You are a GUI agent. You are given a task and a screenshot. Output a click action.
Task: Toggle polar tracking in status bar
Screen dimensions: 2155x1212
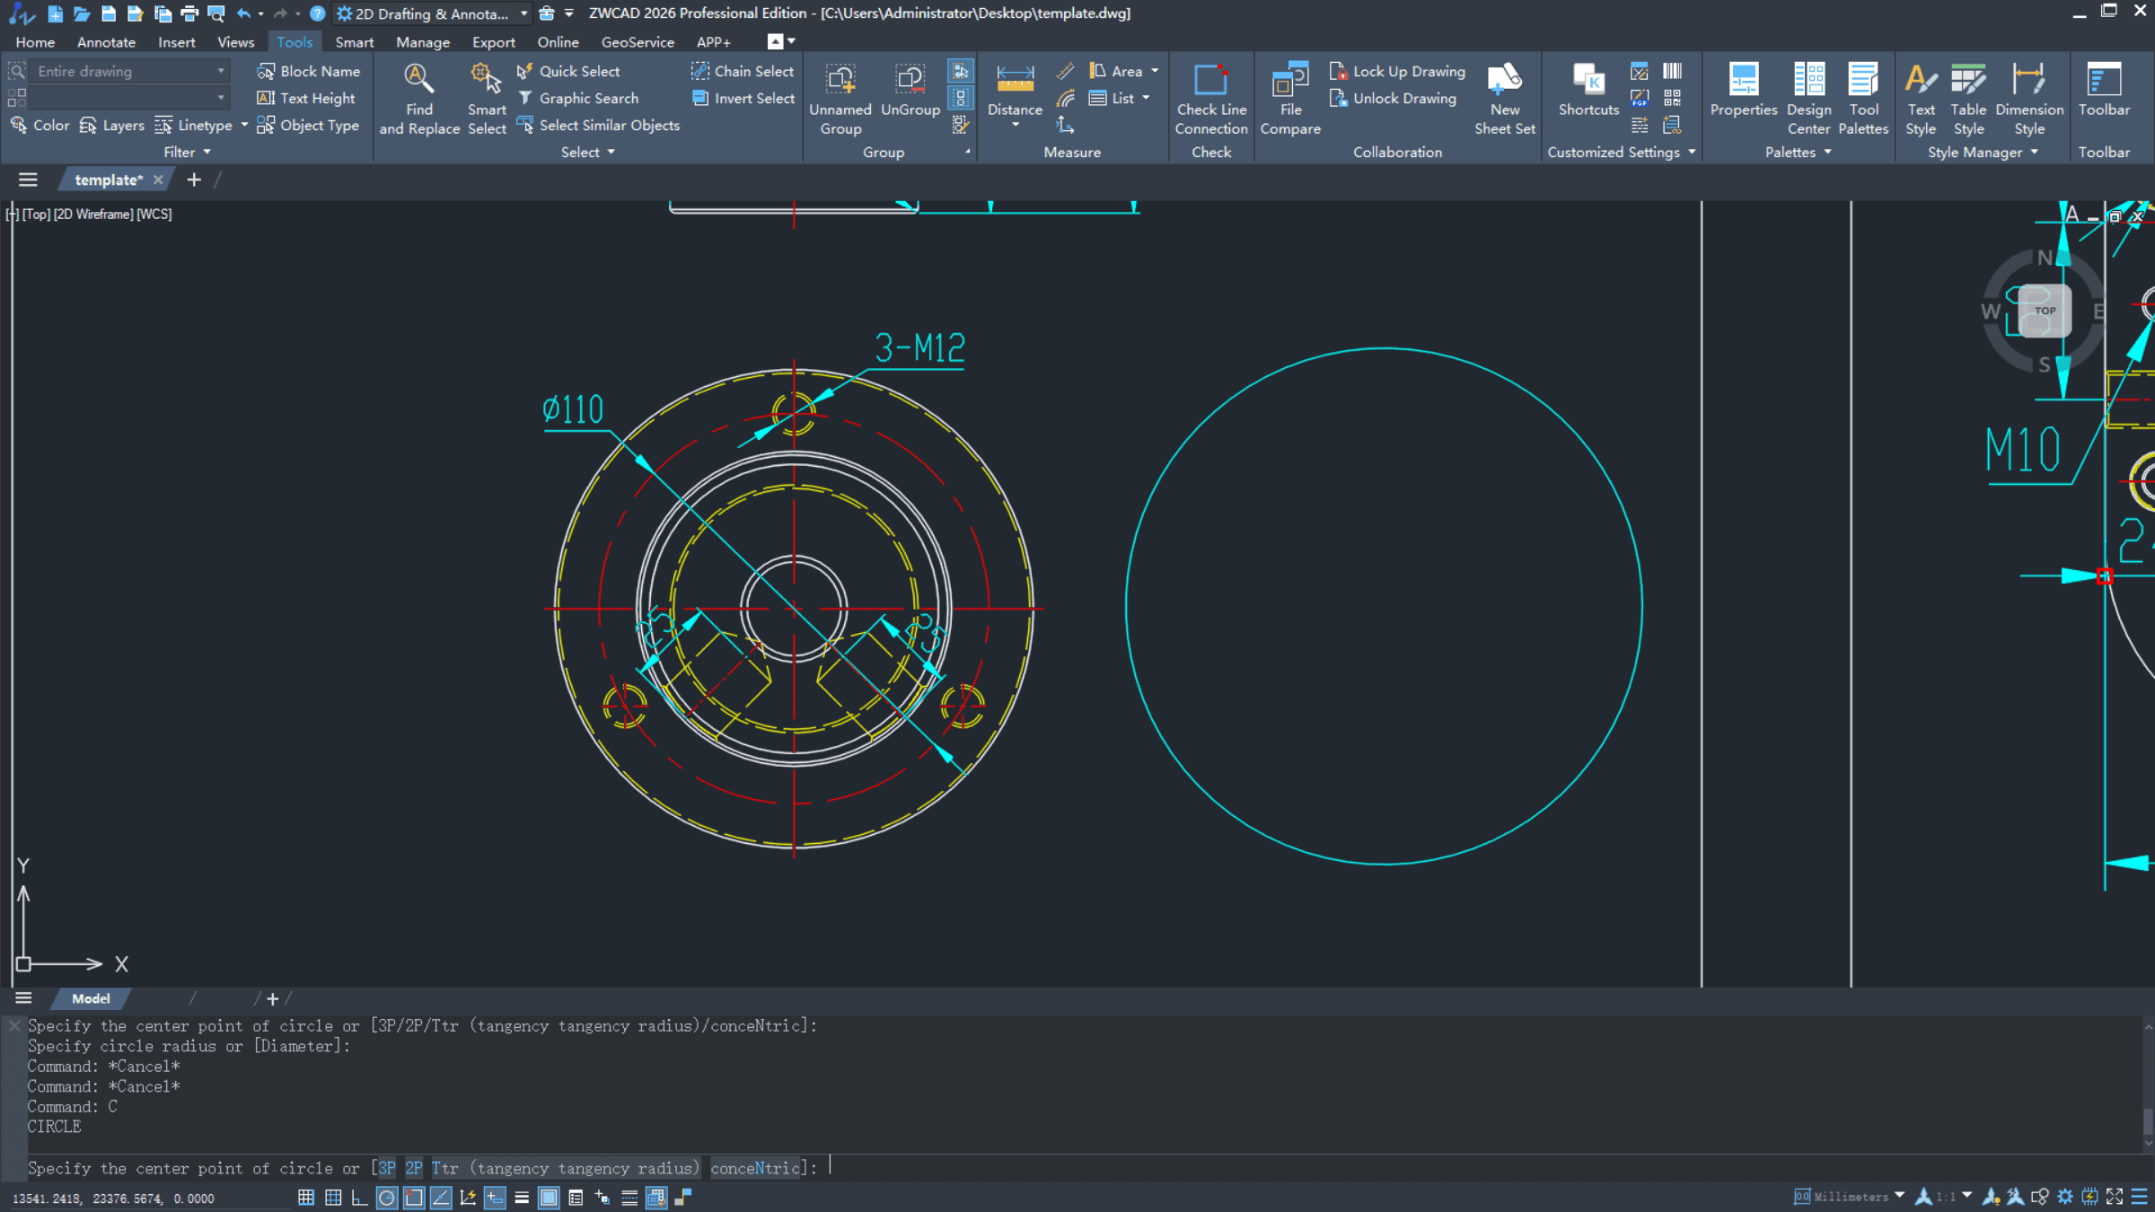pyautogui.click(x=387, y=1198)
